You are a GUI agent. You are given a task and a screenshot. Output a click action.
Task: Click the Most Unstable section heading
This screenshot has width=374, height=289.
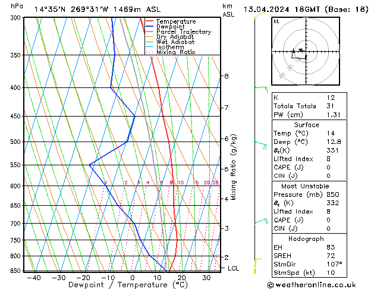tap(305, 186)
